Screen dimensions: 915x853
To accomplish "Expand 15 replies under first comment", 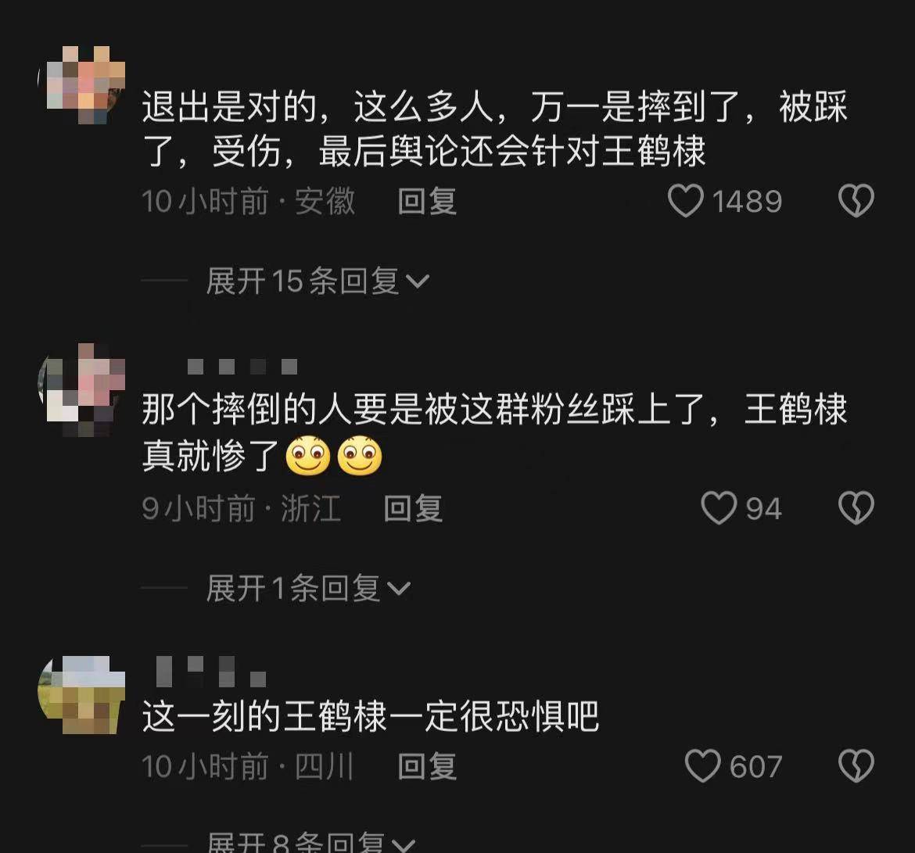I will point(318,281).
